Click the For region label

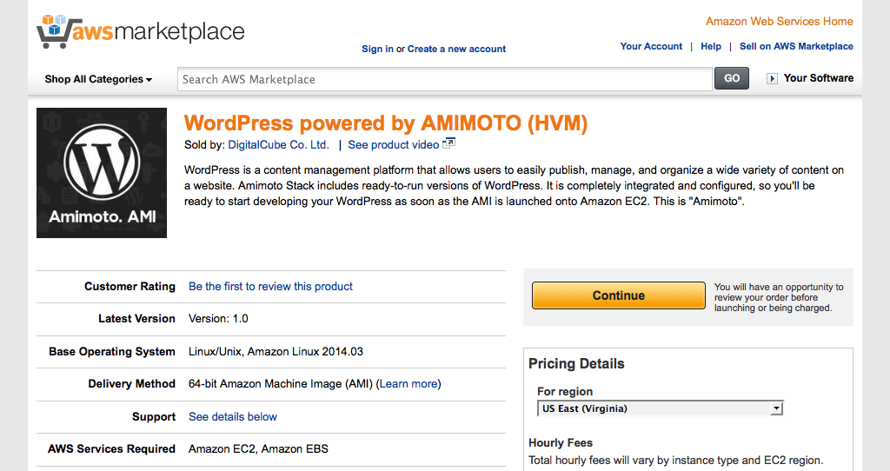(x=565, y=392)
